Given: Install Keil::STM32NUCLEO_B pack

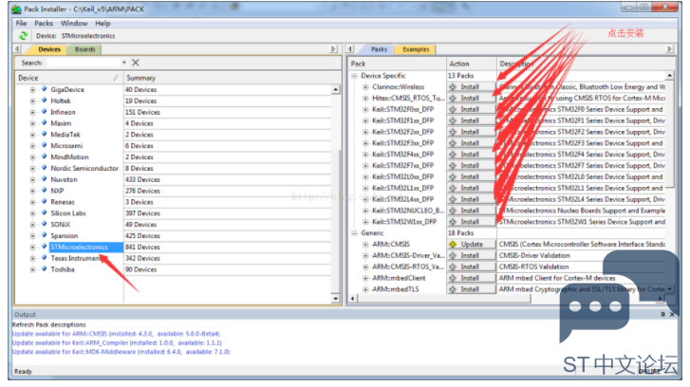Looking at the screenshot, I should pyautogui.click(x=470, y=211).
